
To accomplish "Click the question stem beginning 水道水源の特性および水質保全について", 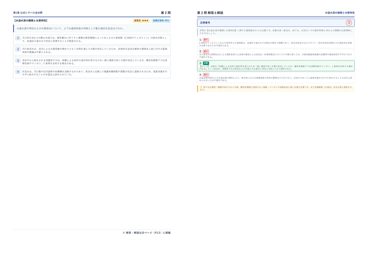I will pyautogui.click(x=70, y=28).
